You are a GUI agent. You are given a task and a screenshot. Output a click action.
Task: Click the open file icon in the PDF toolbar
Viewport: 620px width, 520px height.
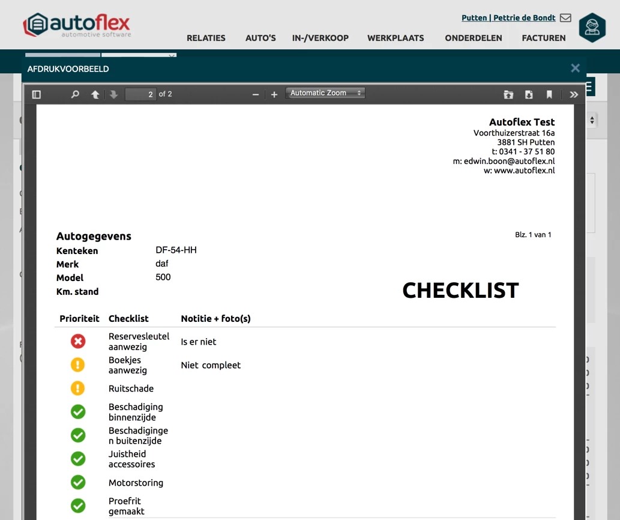tap(508, 94)
